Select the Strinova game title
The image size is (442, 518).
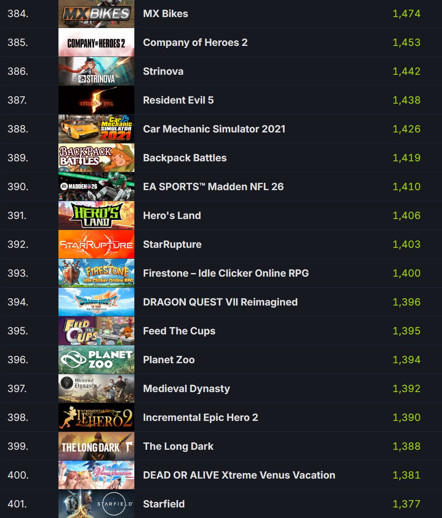tap(163, 72)
